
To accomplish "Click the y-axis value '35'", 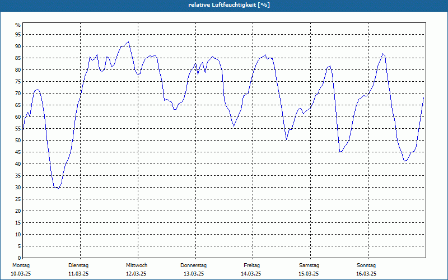I will click(x=18, y=176).
